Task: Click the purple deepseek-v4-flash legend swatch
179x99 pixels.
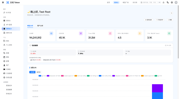Action: 48,76
